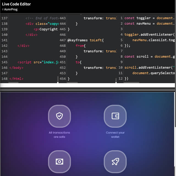Click the 'const scroll' line in JavaScript

point(148,57)
